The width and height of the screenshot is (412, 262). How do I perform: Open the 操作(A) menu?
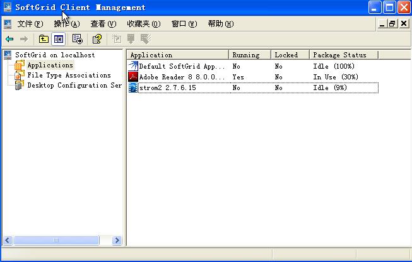67,24
